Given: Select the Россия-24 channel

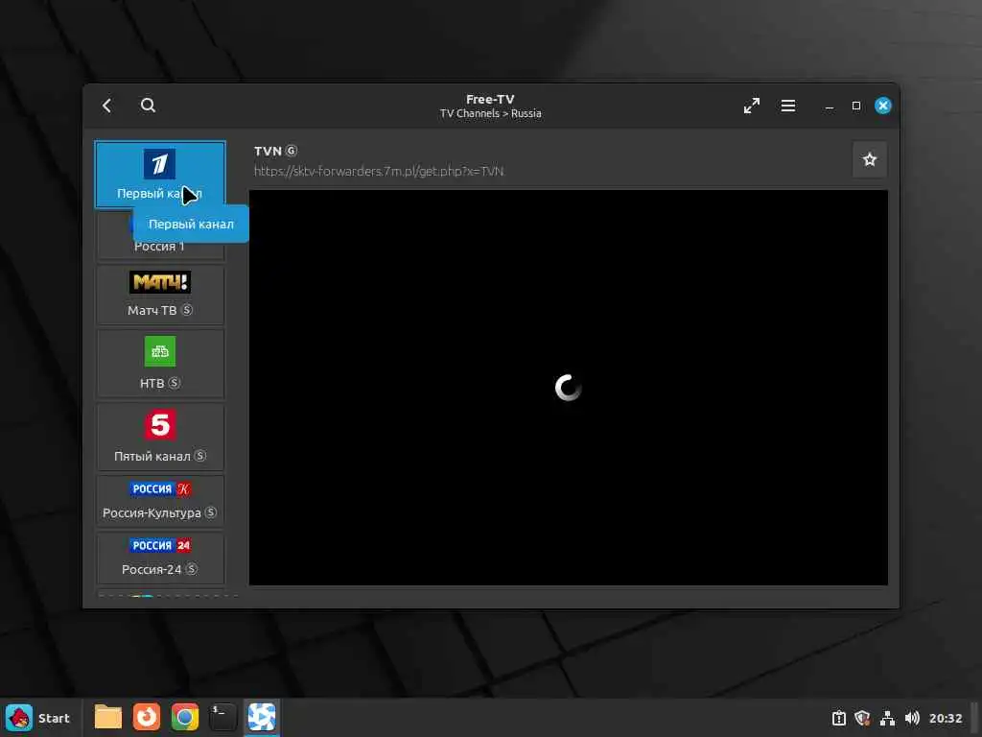Looking at the screenshot, I should coord(160,558).
